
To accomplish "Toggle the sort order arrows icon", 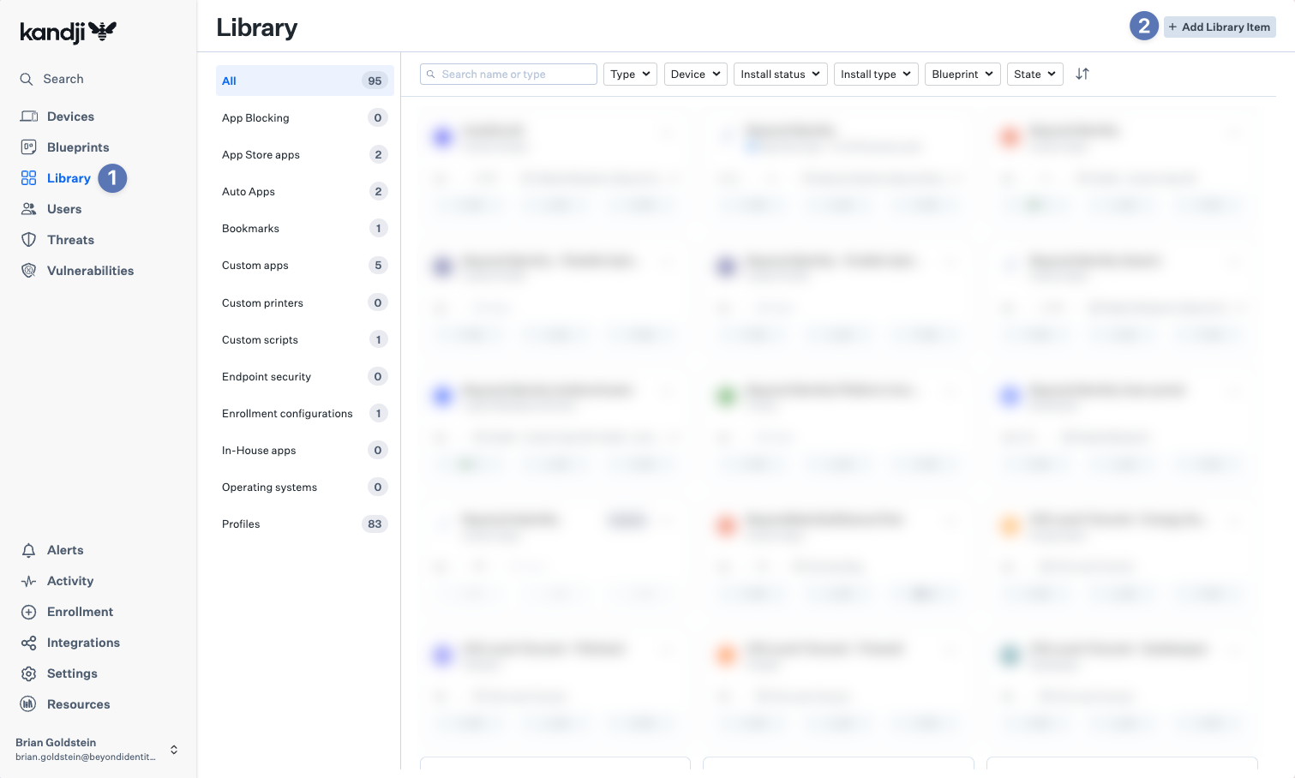I will (x=1082, y=75).
